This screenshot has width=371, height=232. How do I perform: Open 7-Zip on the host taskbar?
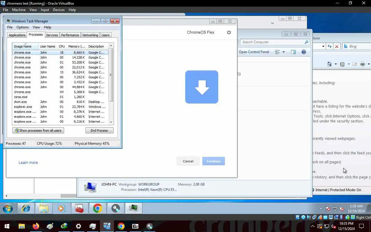pyautogui.click(x=135, y=226)
